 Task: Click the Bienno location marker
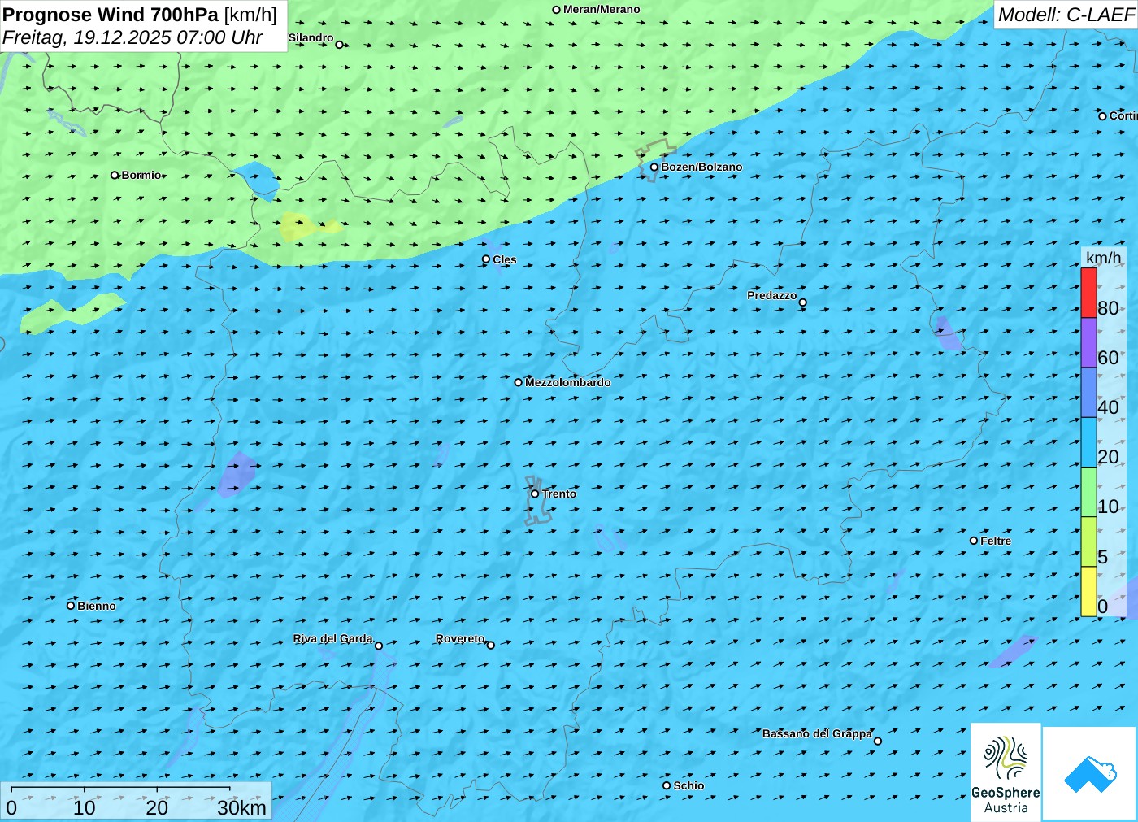71,606
